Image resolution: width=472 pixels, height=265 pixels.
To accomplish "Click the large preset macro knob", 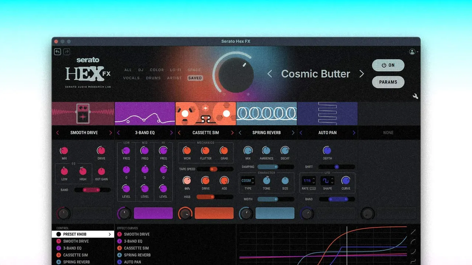I will tap(236, 75).
